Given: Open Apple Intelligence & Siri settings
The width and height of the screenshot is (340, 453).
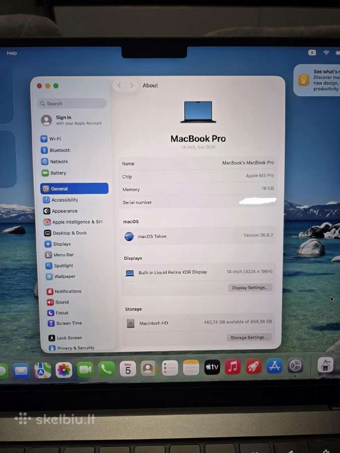Looking at the screenshot, I should [73, 222].
